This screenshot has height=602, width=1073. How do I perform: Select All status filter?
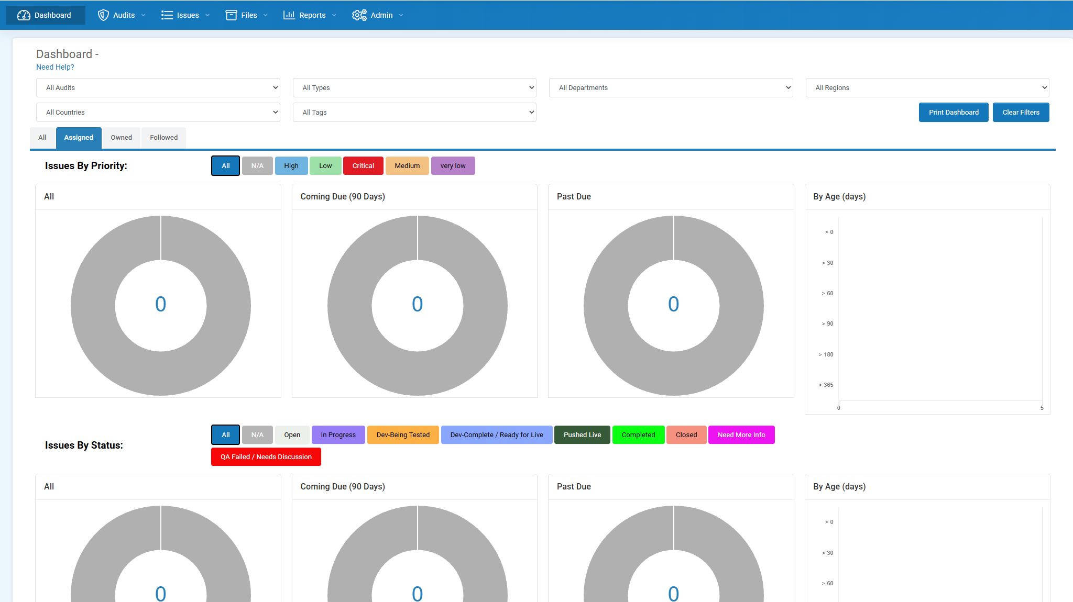pyautogui.click(x=225, y=435)
